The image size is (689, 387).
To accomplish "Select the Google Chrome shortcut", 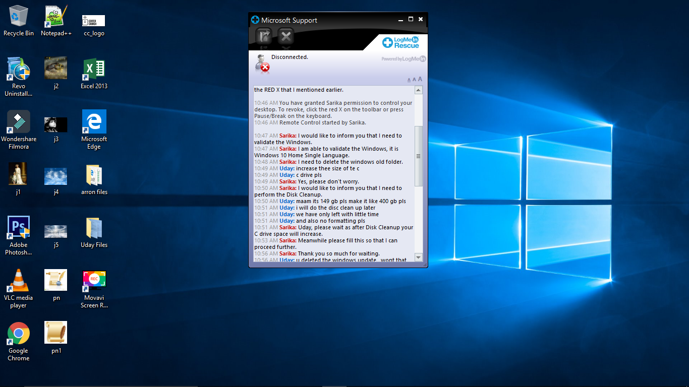I will (x=19, y=342).
